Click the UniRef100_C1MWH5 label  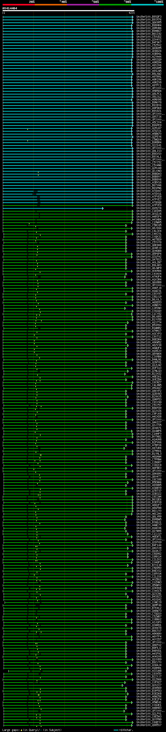pos(149,223)
